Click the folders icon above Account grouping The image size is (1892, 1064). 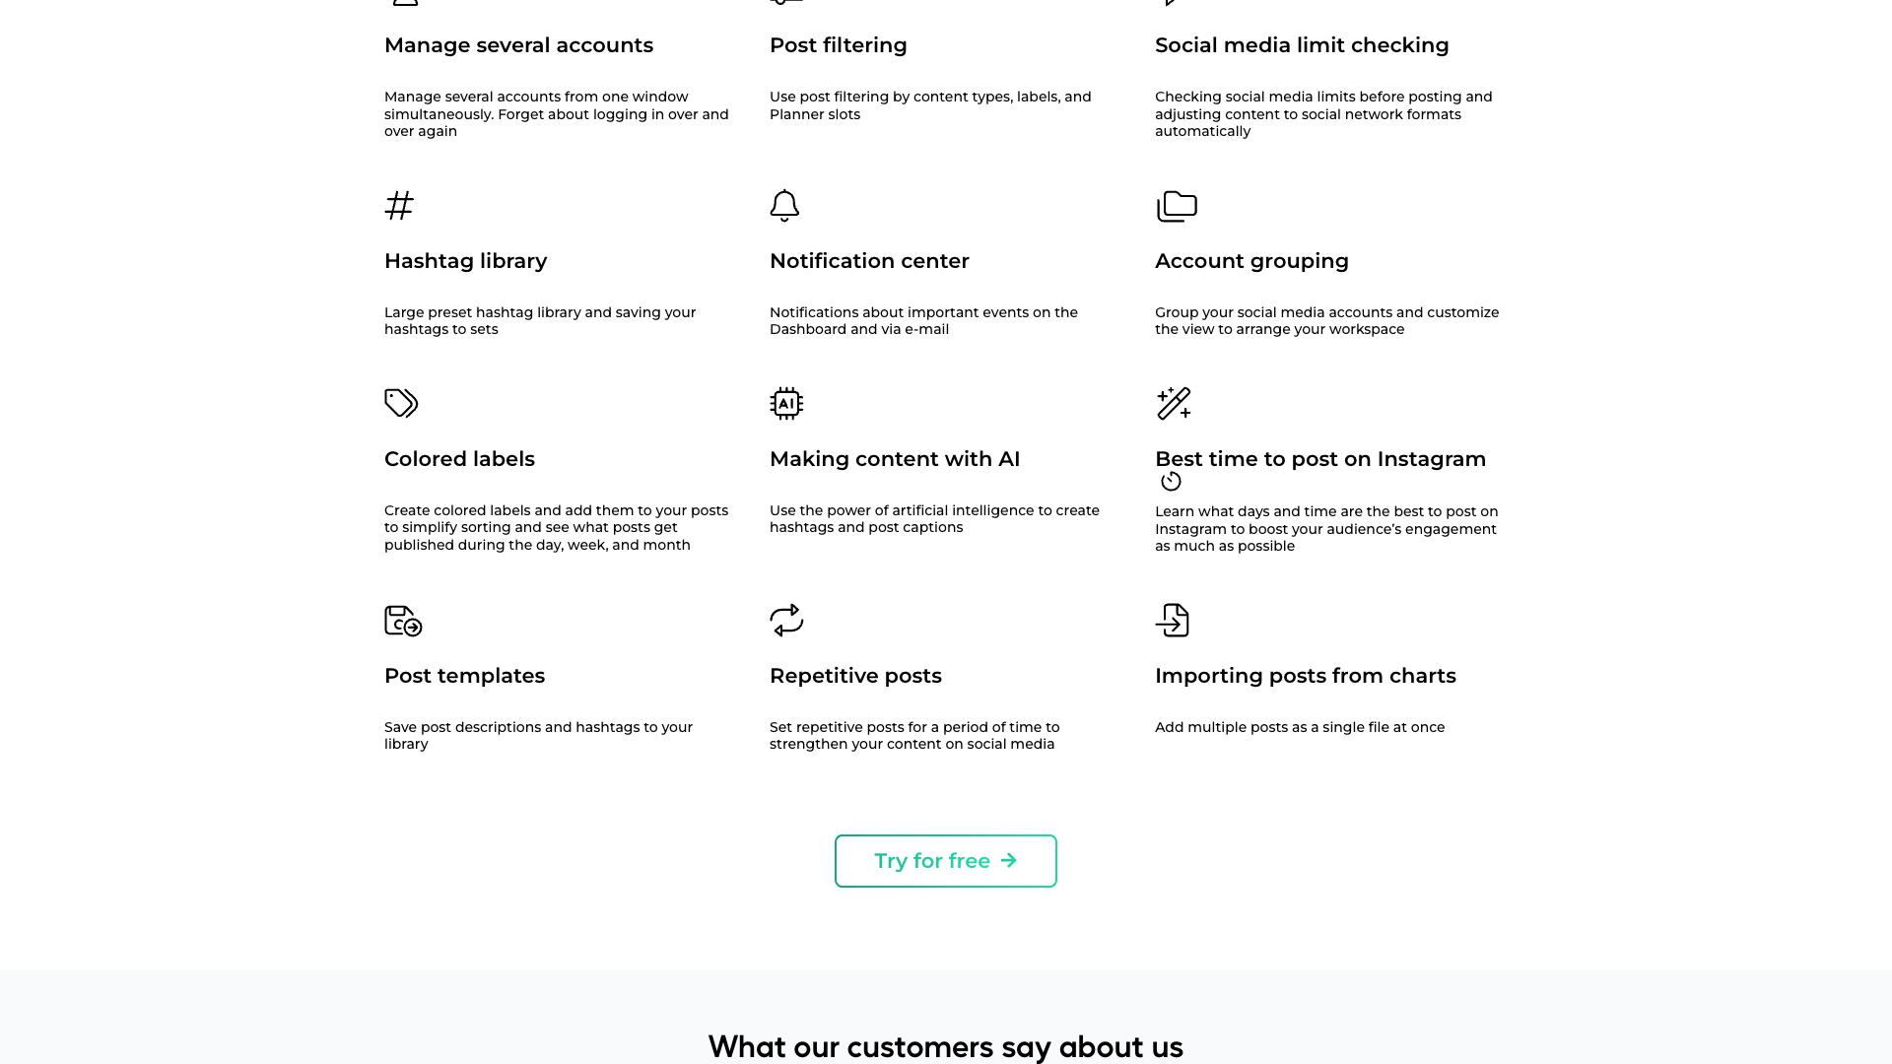tap(1176, 206)
